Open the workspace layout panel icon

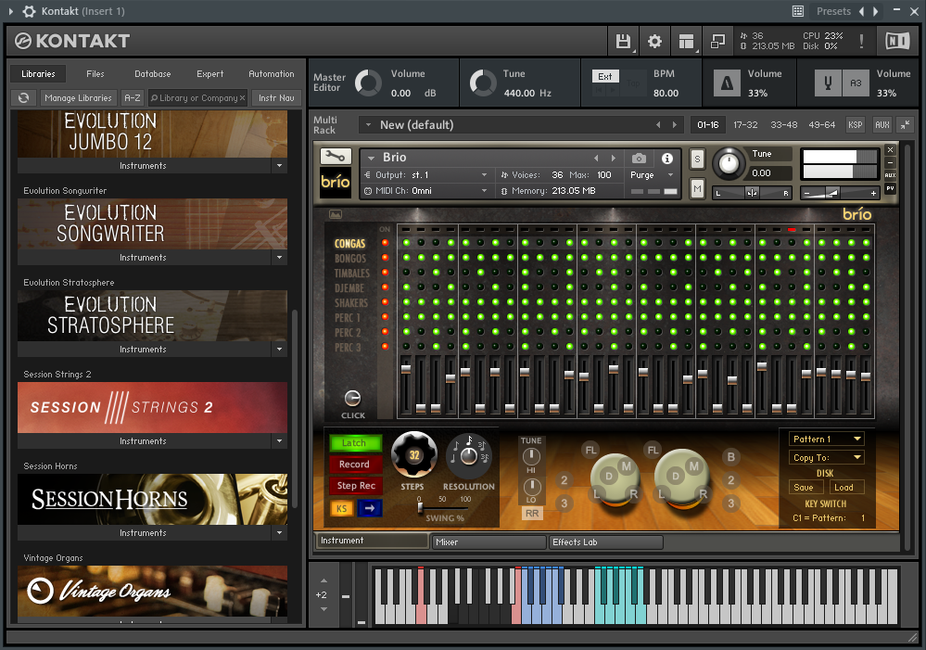(x=686, y=42)
